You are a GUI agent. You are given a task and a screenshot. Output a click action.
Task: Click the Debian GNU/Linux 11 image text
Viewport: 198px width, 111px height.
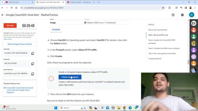[101, 23]
